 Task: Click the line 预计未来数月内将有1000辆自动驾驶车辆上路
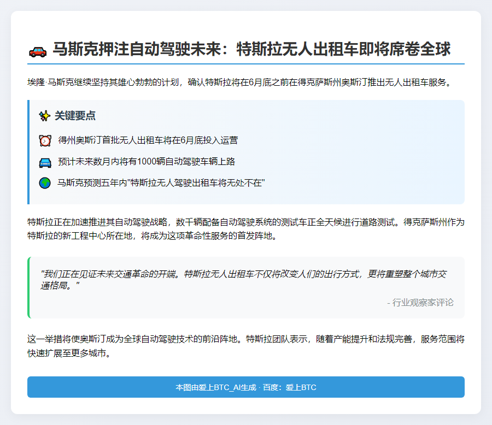[x=147, y=162]
